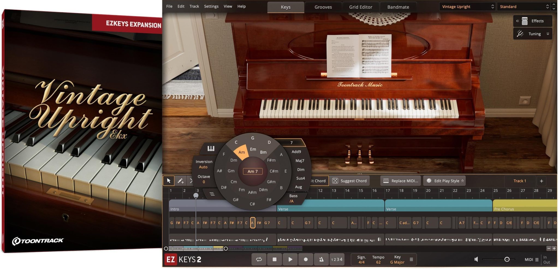The image size is (559, 269).
Task: Click the Tuning fork icon
Action: pyautogui.click(x=520, y=34)
